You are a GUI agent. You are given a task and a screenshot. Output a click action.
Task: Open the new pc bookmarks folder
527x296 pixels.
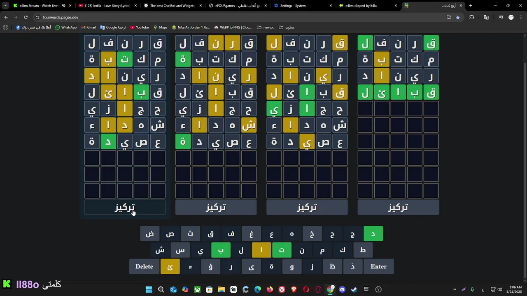coord(265,27)
